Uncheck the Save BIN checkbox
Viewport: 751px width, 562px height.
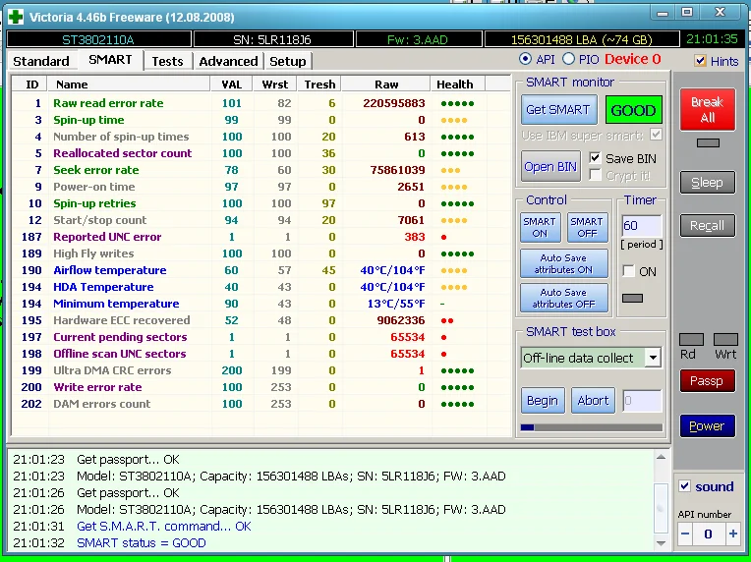[x=596, y=158]
